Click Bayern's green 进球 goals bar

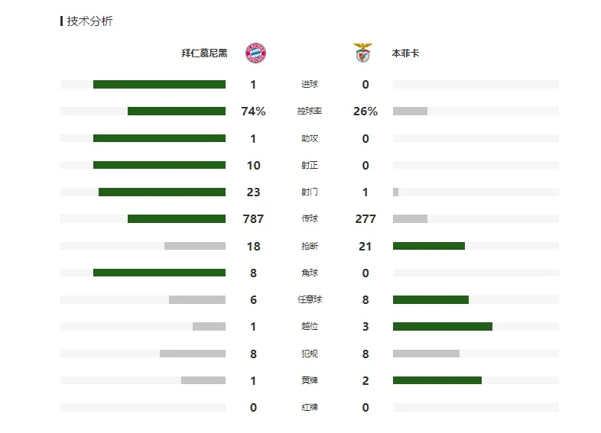pos(160,84)
